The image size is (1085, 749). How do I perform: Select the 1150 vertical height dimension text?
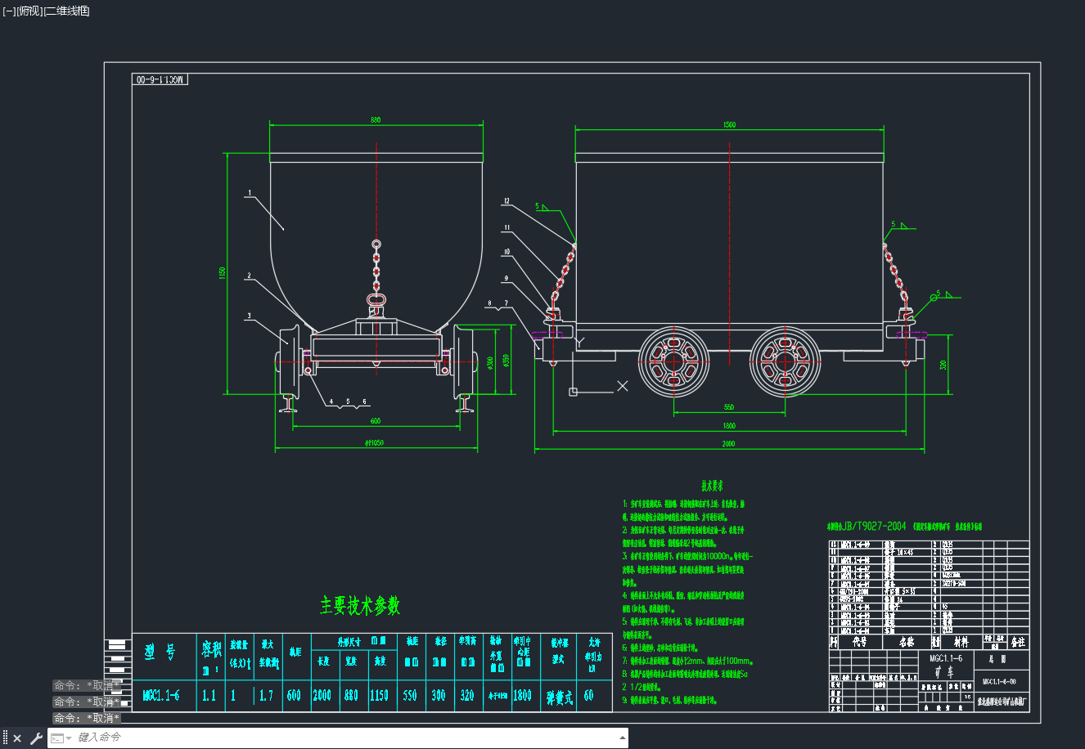pyautogui.click(x=222, y=272)
